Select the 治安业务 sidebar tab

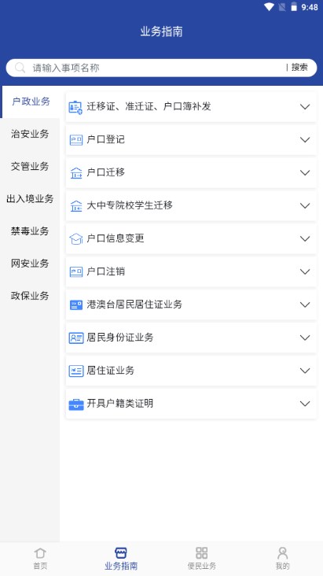(30, 134)
